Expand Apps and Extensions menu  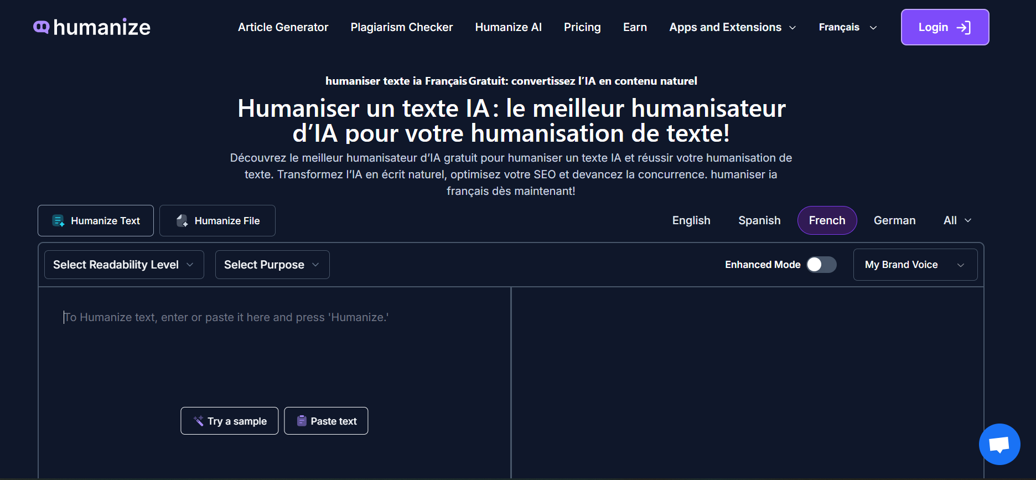tap(733, 27)
